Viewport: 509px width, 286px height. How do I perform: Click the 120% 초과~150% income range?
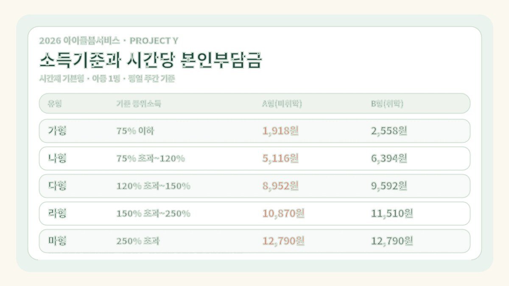[153, 186]
